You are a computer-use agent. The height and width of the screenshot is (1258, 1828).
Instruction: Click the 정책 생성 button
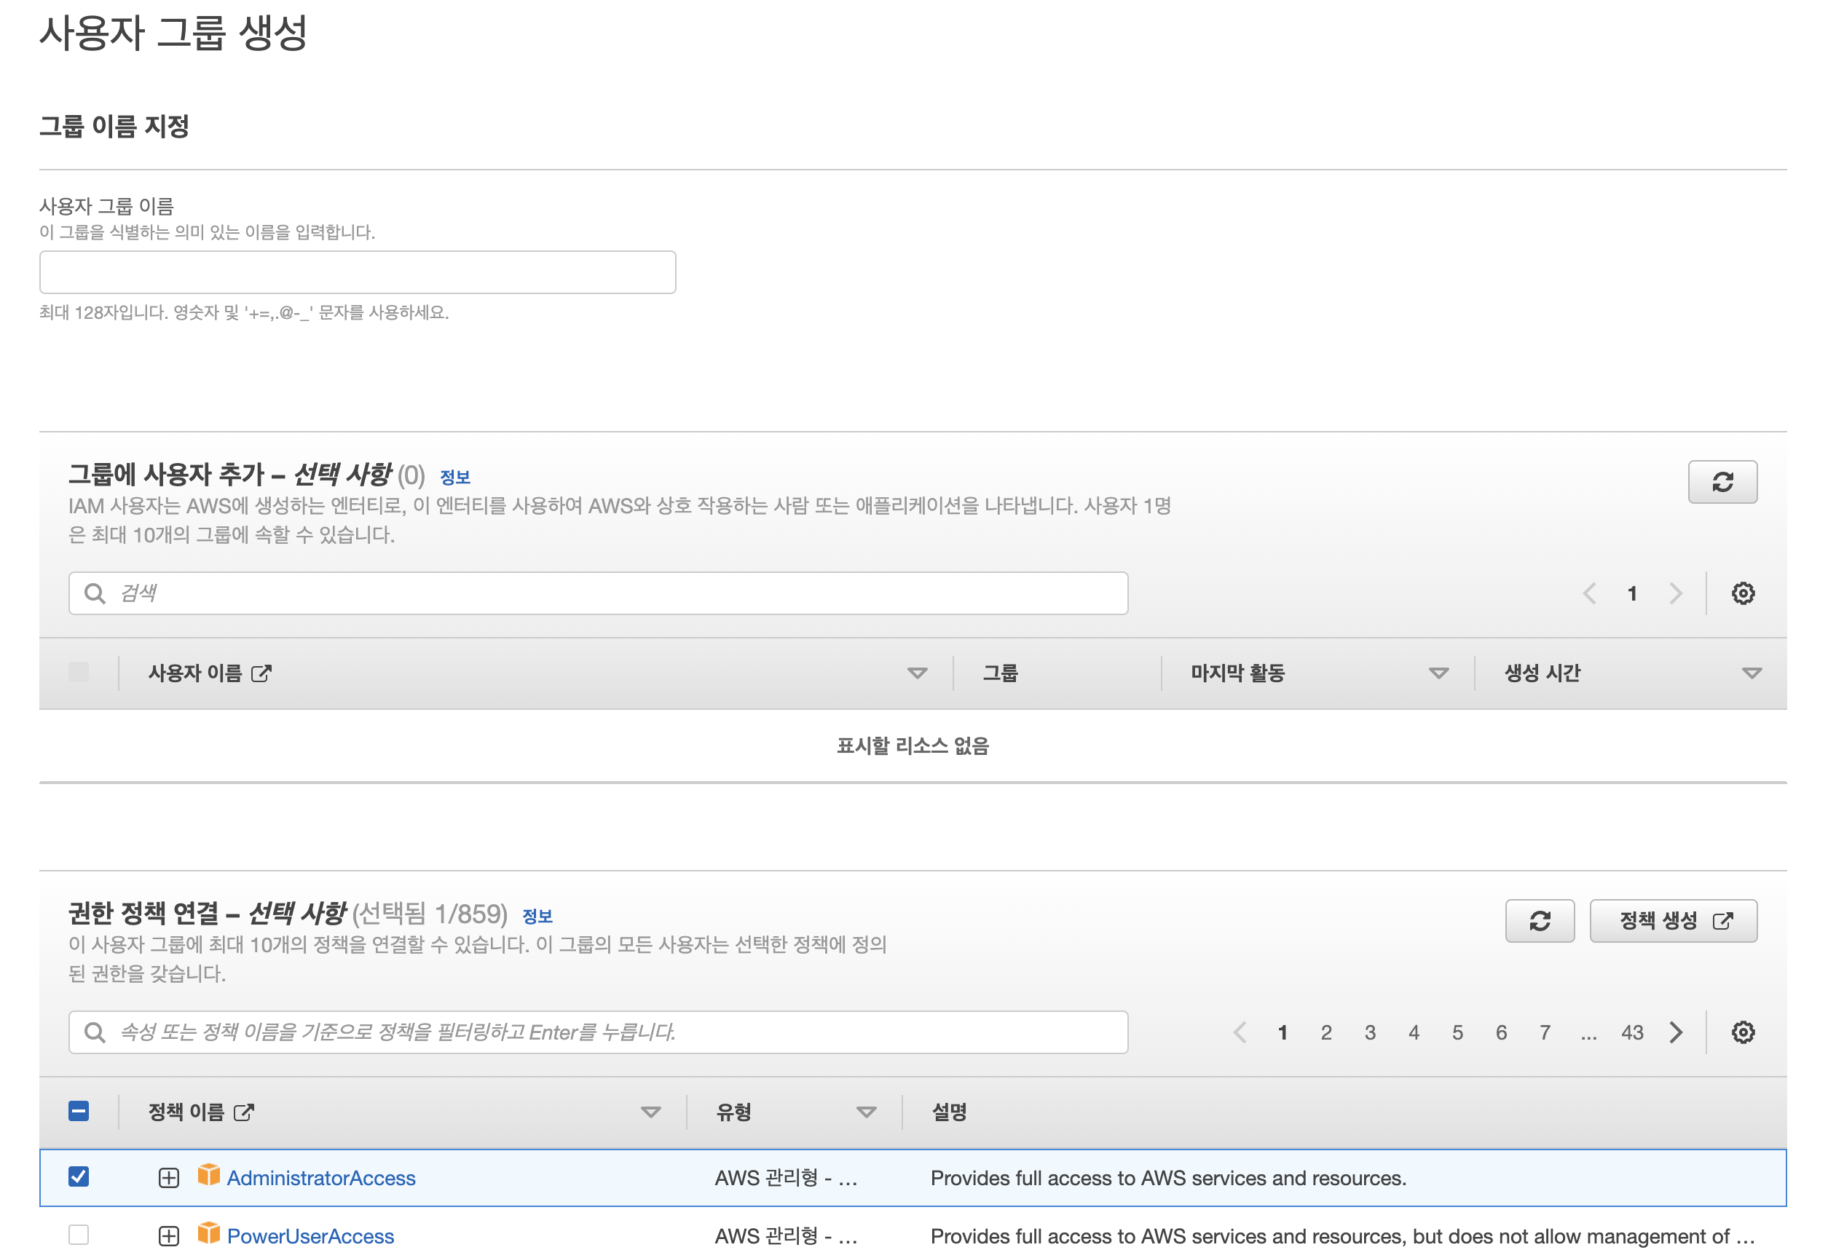click(1673, 920)
